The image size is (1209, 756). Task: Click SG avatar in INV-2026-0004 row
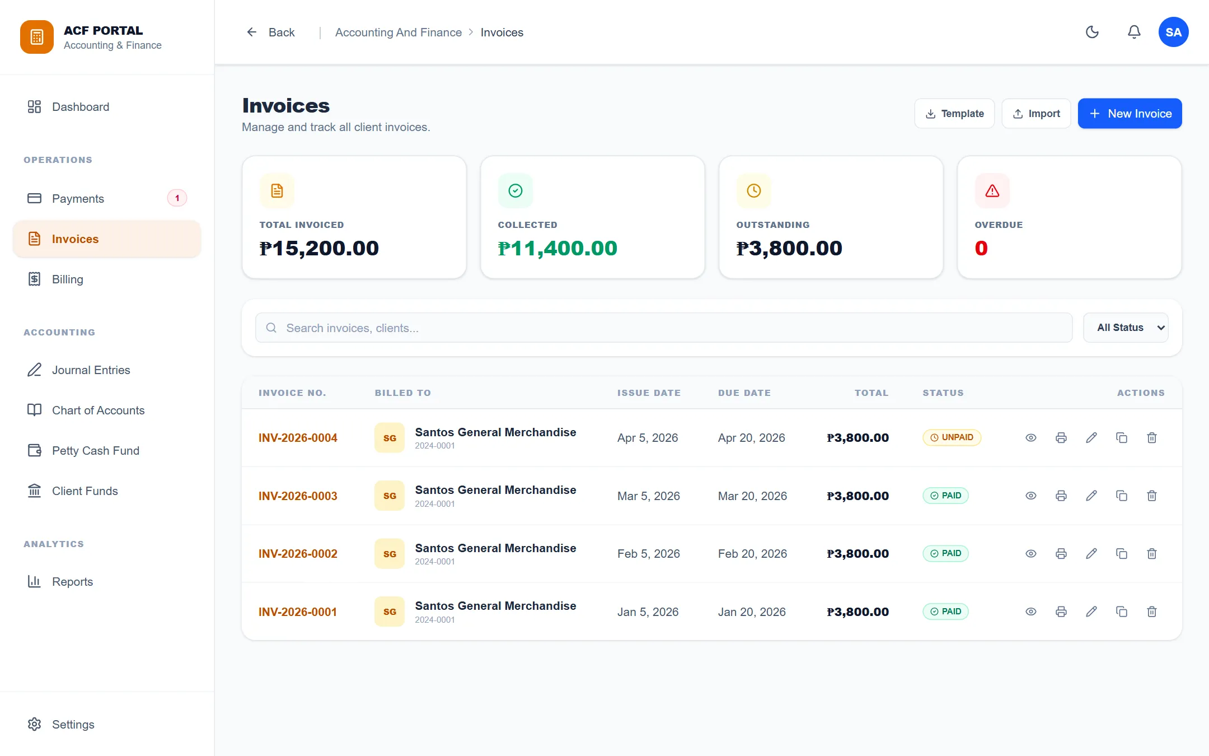coord(390,438)
